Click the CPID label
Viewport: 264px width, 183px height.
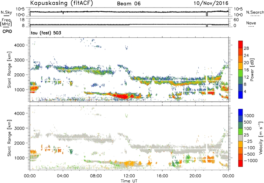coord(7,31)
